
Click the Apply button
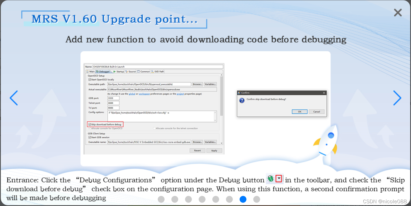click(214, 151)
